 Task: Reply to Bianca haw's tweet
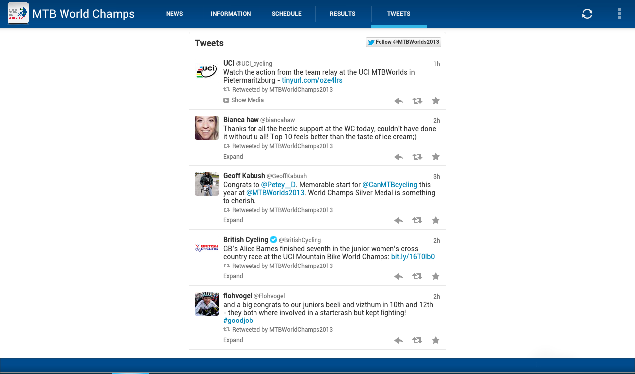pyautogui.click(x=399, y=157)
